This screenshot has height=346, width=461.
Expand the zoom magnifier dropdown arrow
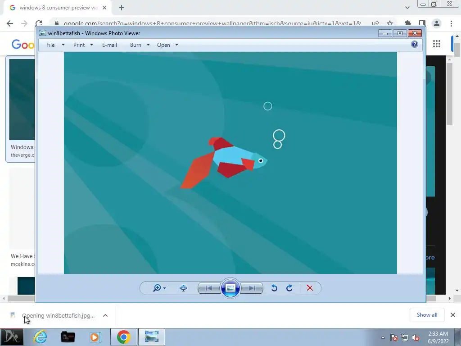(165, 288)
